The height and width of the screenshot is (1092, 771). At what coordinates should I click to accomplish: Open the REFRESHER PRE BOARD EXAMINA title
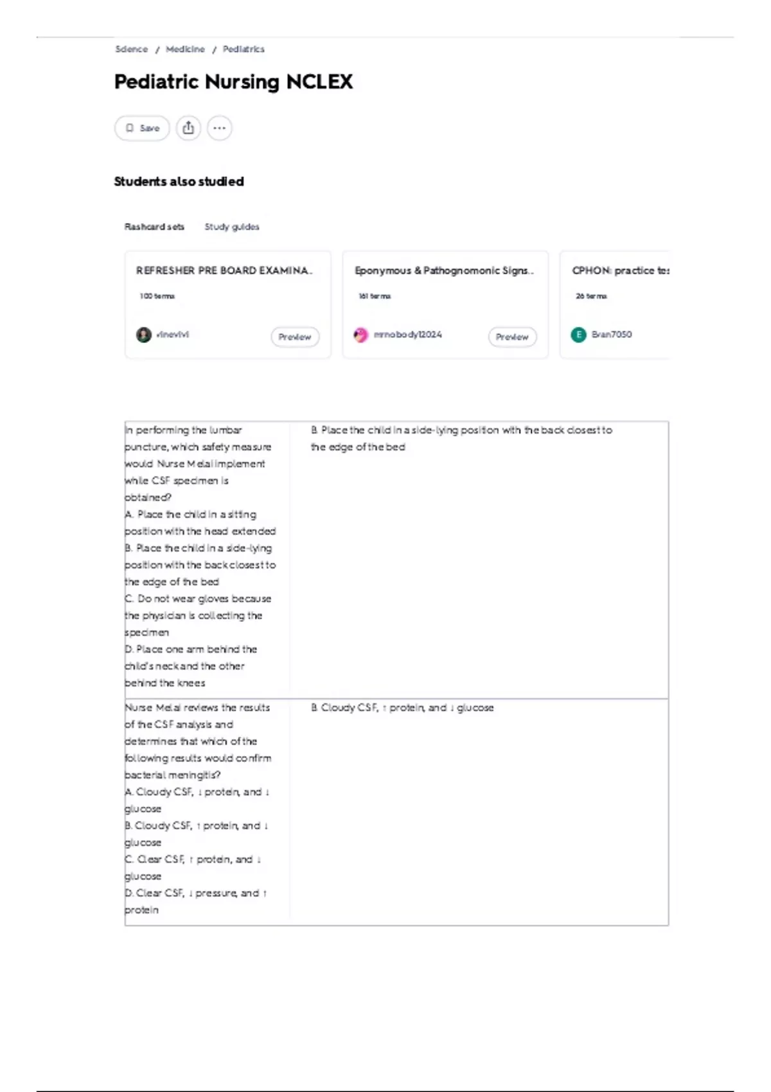pyautogui.click(x=224, y=270)
